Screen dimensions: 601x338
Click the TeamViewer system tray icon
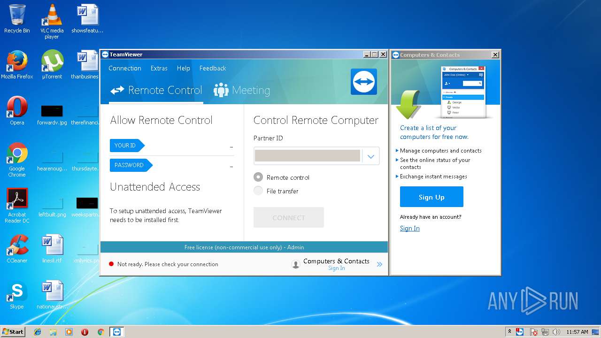click(520, 332)
